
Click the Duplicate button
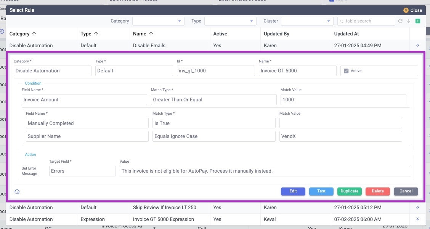pos(349,191)
